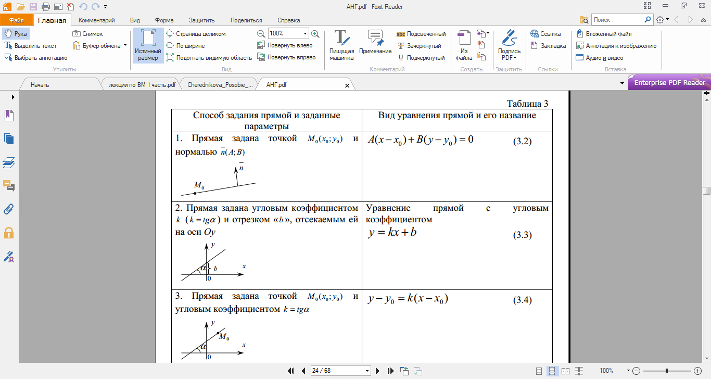711x379 pixels.
Task: Enable continuous facing view mode
Action: coord(578,371)
